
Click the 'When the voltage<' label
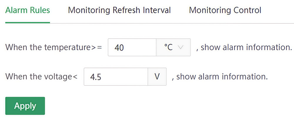pyautogui.click(x=41, y=77)
